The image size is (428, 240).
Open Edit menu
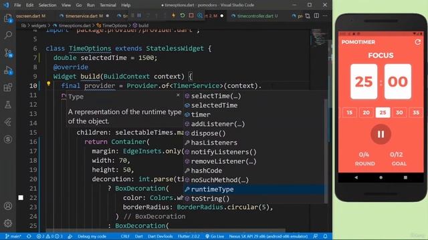point(29,5)
